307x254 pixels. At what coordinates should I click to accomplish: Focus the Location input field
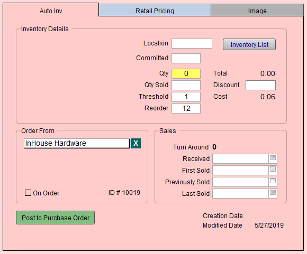pyautogui.click(x=192, y=43)
